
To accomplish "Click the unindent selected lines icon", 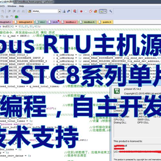I will pyautogui.click(x=14, y=11).
